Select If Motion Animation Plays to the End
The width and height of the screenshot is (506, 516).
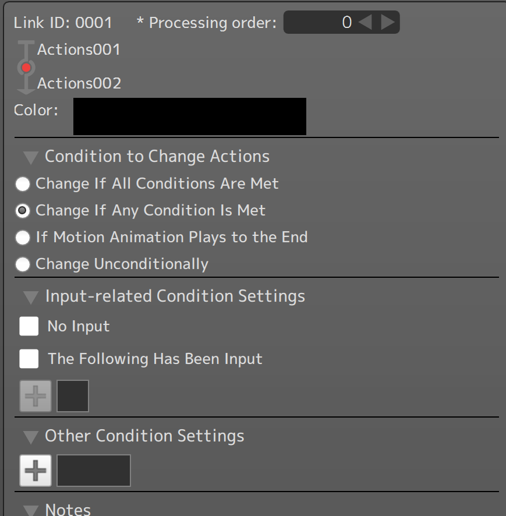(23, 238)
